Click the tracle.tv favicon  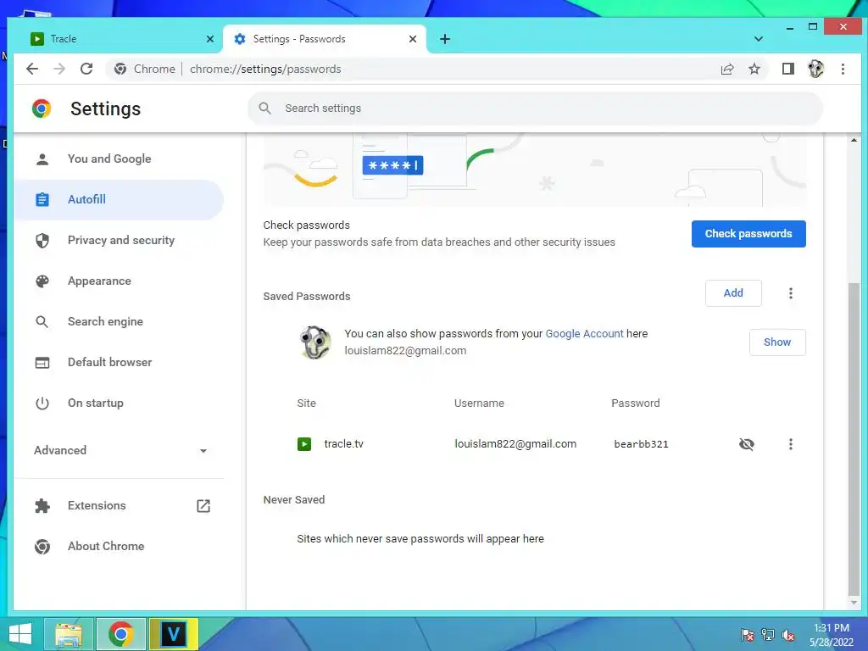[x=304, y=444]
